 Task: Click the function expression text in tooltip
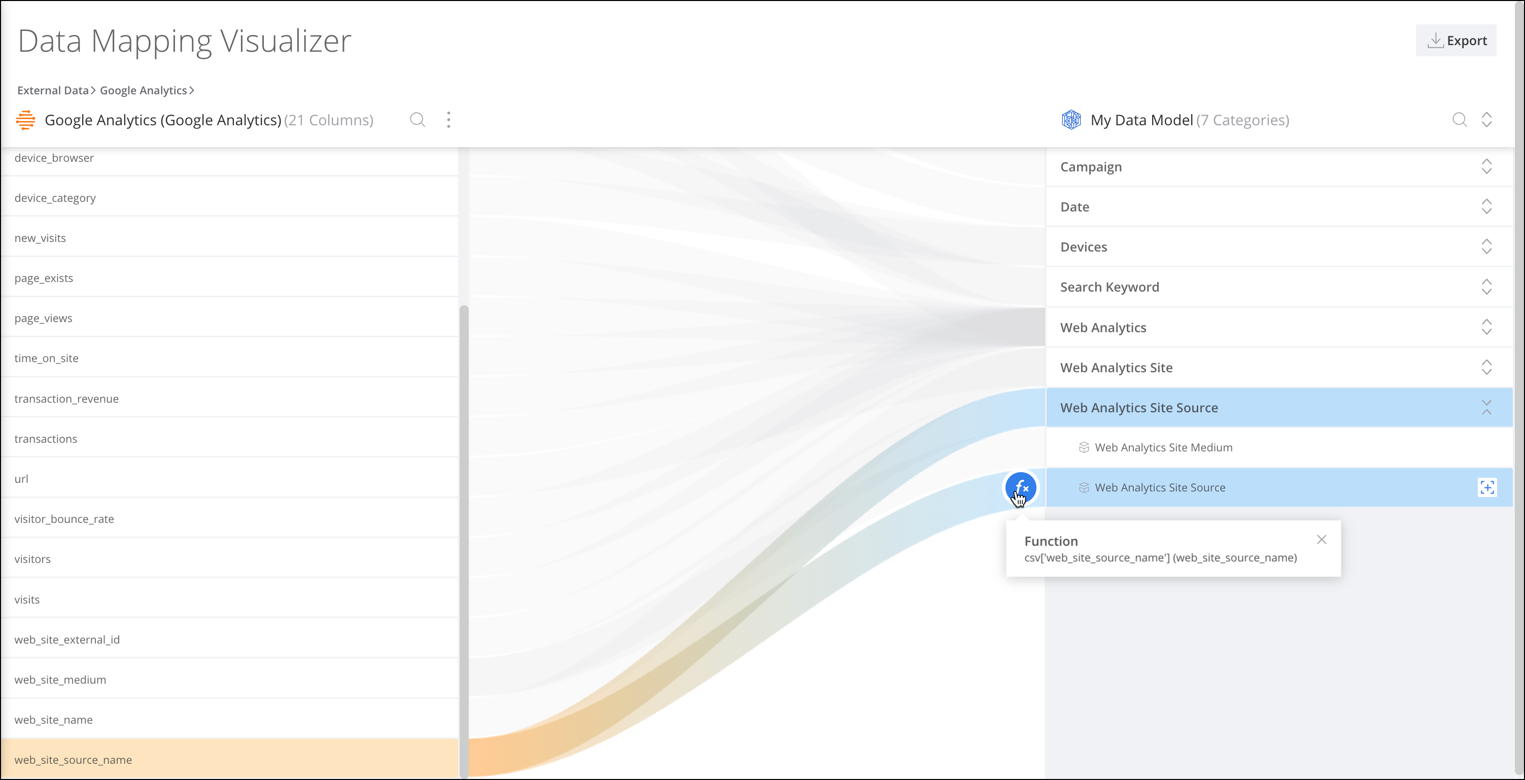click(x=1160, y=557)
